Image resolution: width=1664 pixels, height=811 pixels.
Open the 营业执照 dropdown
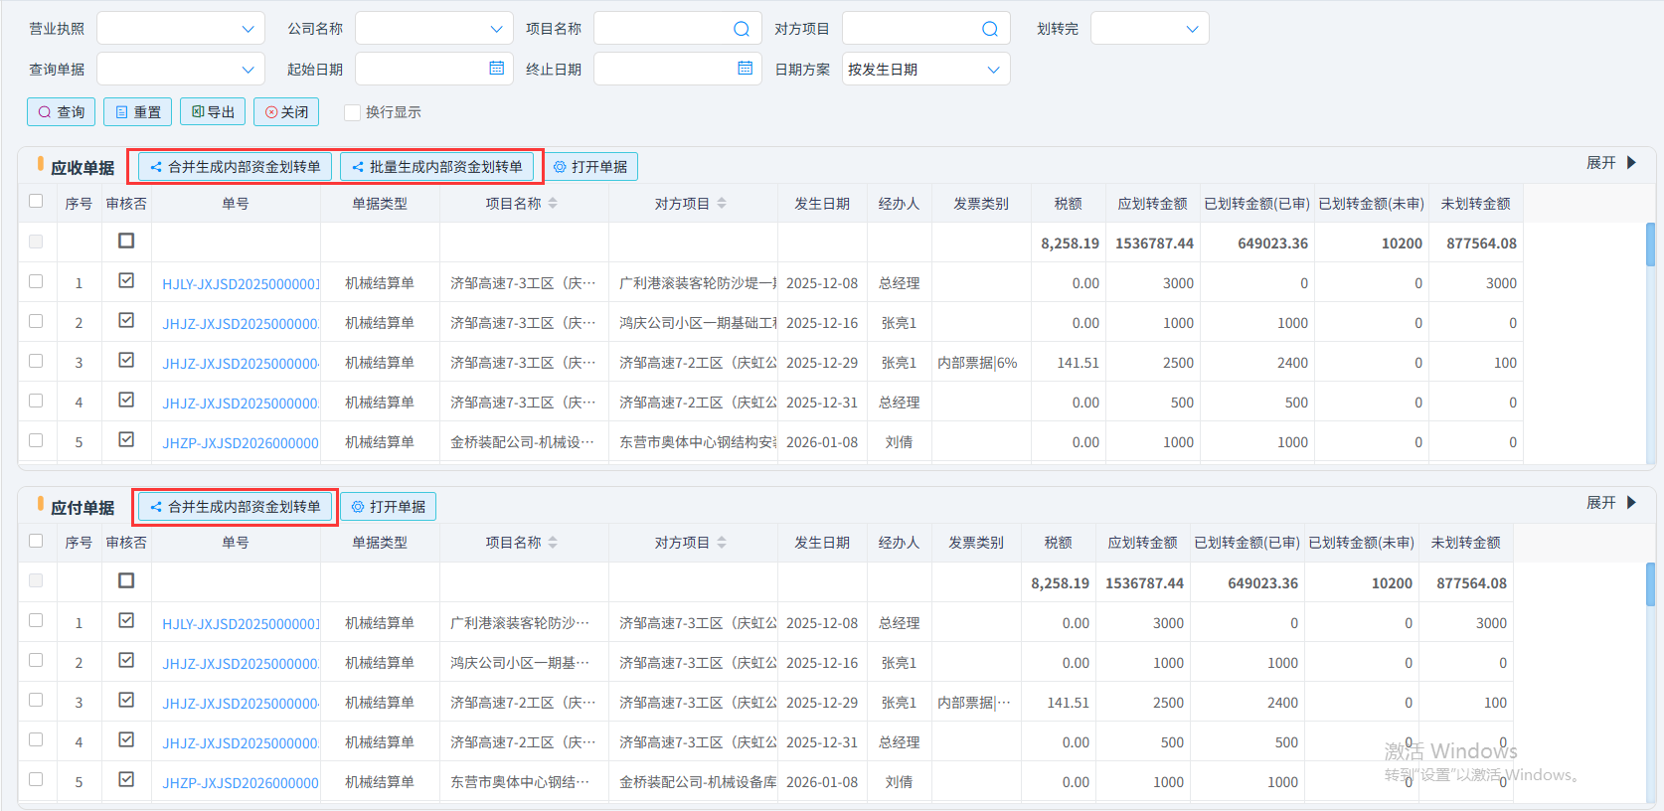[181, 29]
